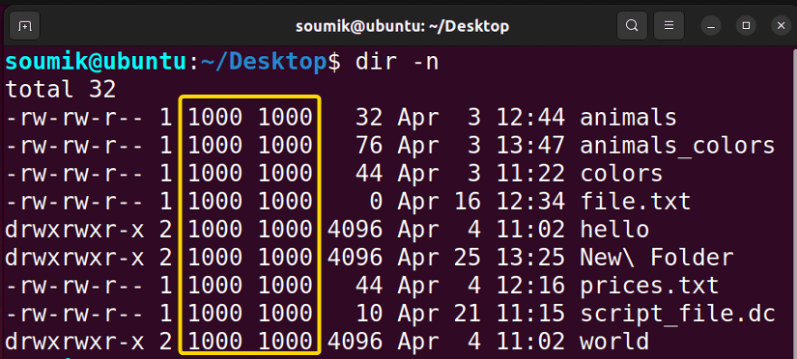The image size is (797, 359).
Task: Open the hamburger menu in title bar
Action: tap(669, 26)
